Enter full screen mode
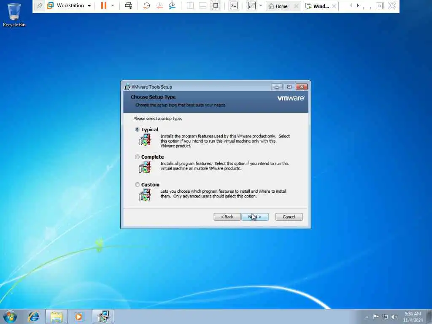 pyautogui.click(x=216, y=5)
